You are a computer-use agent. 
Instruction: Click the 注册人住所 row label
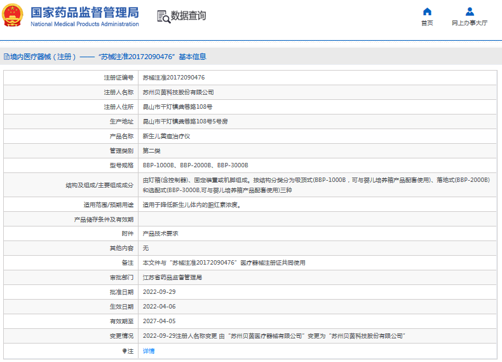pyautogui.click(x=118, y=107)
